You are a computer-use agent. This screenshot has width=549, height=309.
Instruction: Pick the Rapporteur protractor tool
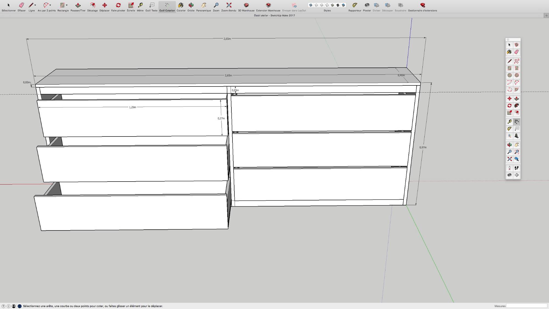coord(355,5)
